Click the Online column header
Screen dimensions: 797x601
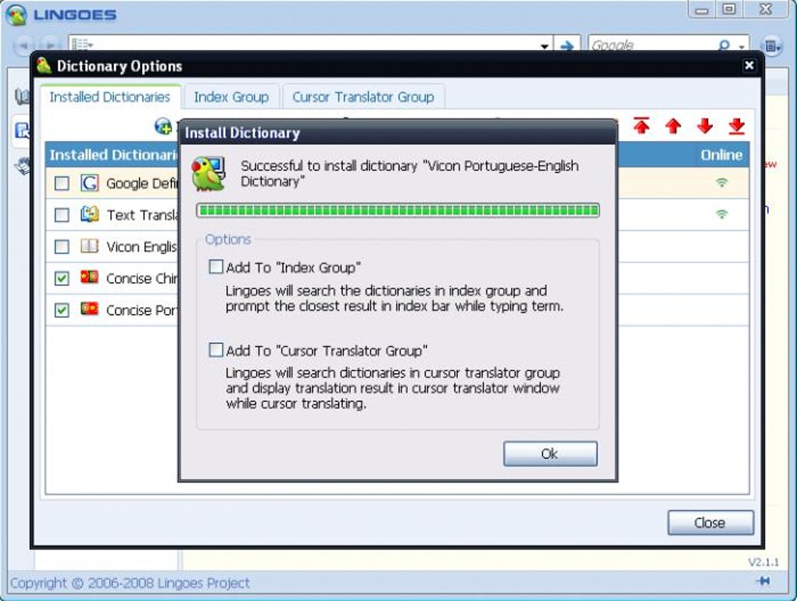pyautogui.click(x=721, y=155)
